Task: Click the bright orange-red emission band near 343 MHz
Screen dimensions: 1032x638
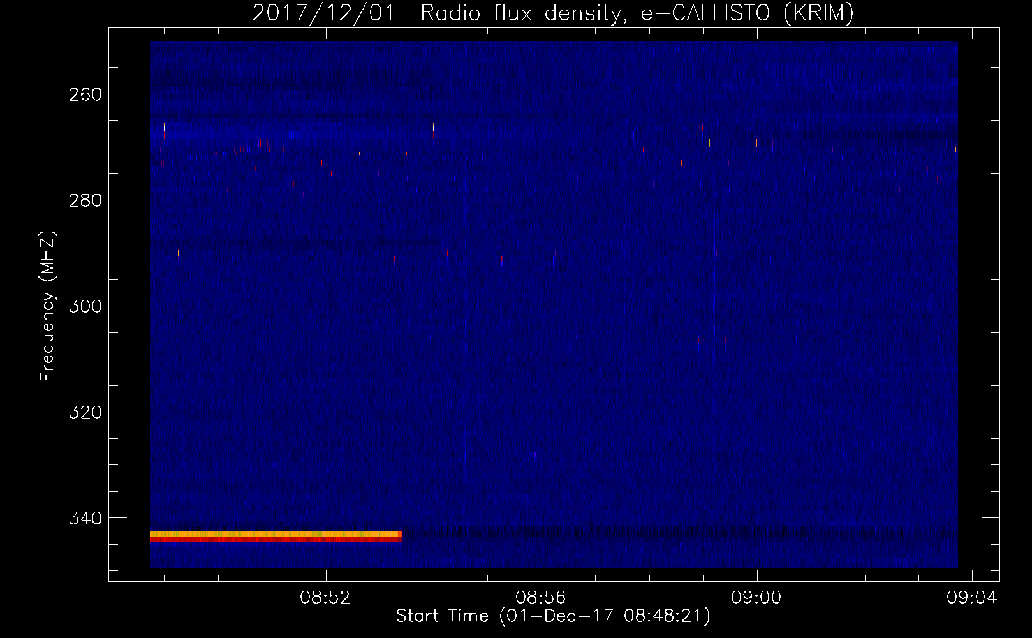Action: 276,536
